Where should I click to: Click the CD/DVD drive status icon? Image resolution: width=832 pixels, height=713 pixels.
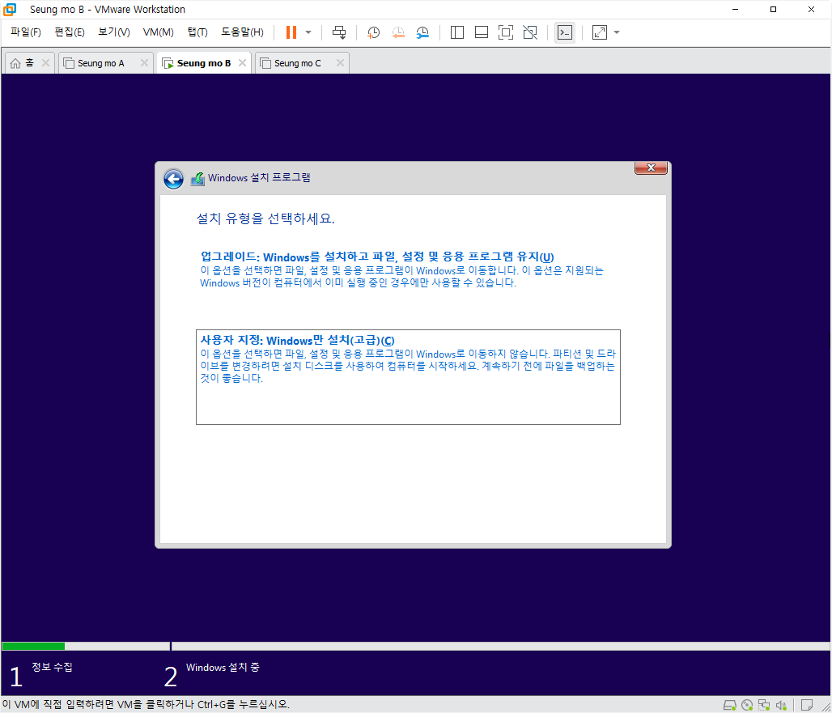pos(747,705)
